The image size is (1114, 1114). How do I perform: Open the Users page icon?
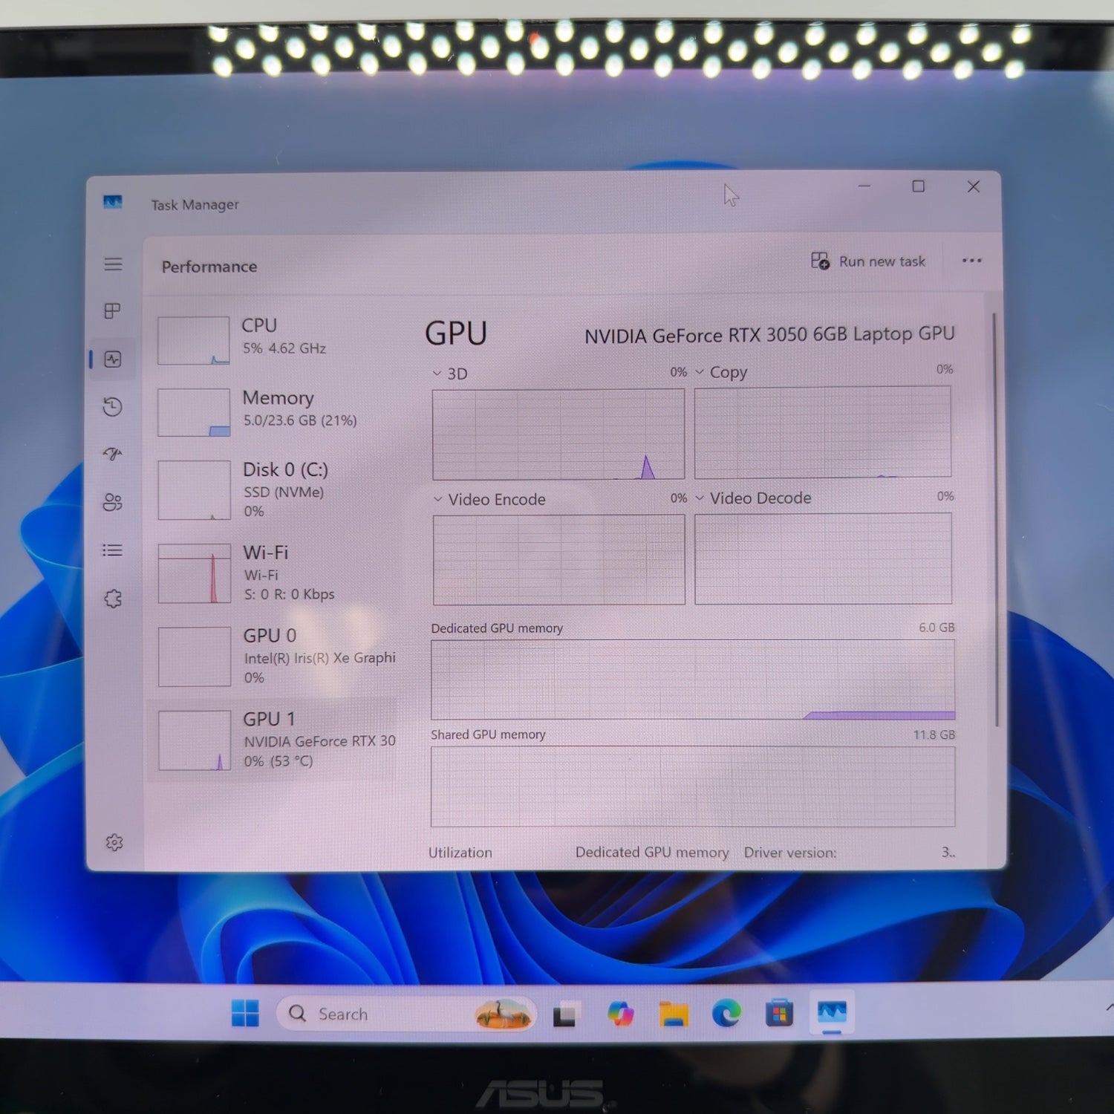point(113,503)
